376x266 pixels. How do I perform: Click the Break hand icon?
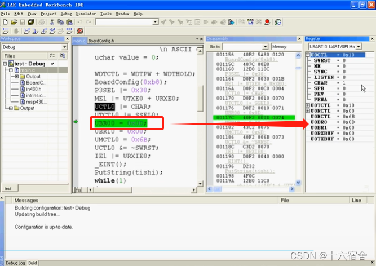[x=16, y=31]
